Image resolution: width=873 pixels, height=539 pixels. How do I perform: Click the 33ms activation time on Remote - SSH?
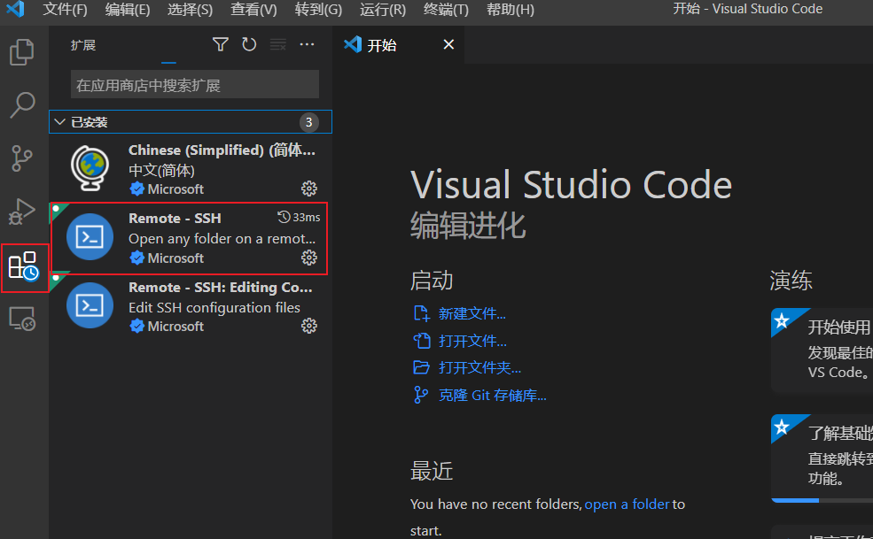(299, 217)
